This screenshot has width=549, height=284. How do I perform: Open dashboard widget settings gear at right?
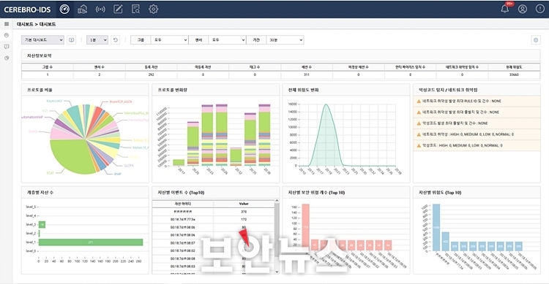(536, 40)
